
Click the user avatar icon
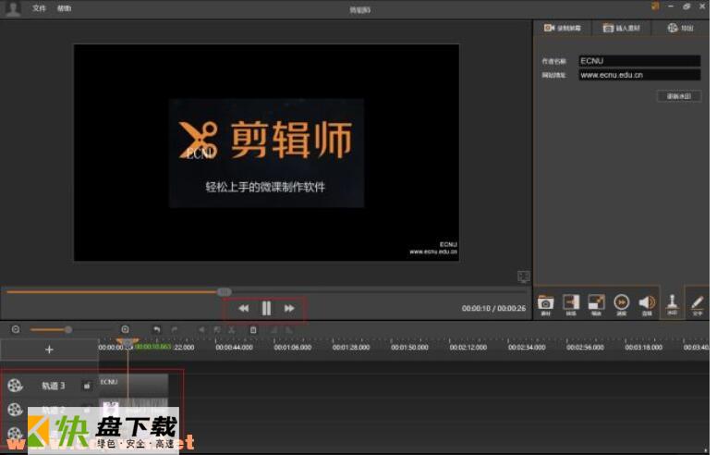pyautogui.click(x=12, y=8)
